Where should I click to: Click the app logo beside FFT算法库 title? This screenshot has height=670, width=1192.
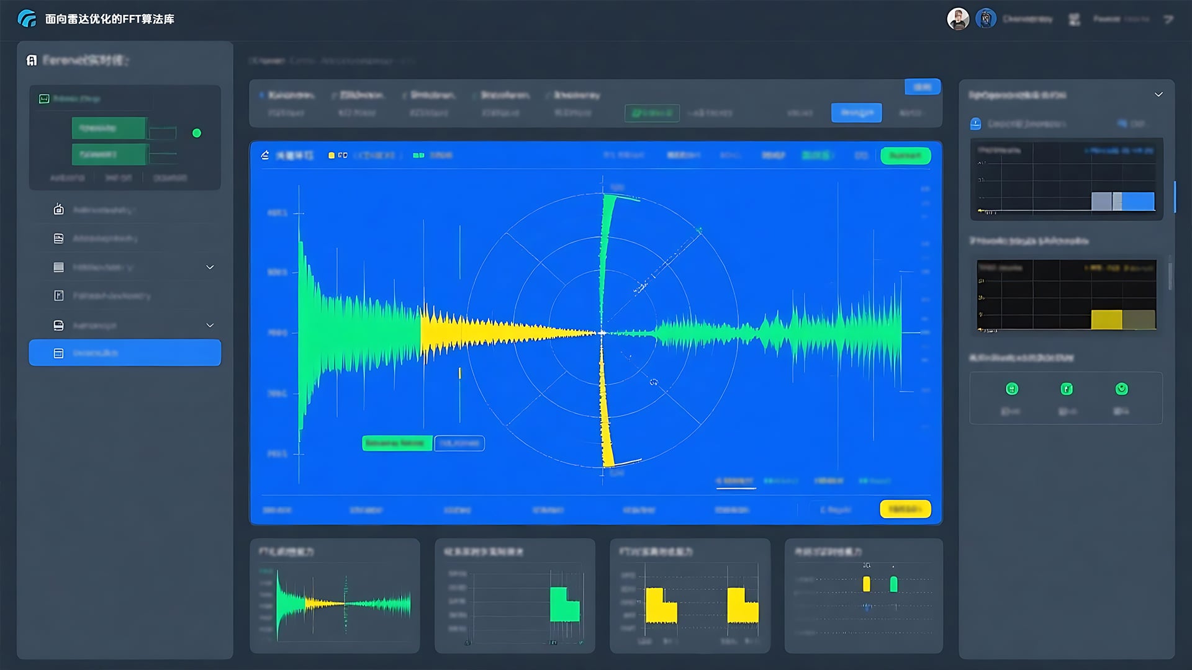click(27, 19)
